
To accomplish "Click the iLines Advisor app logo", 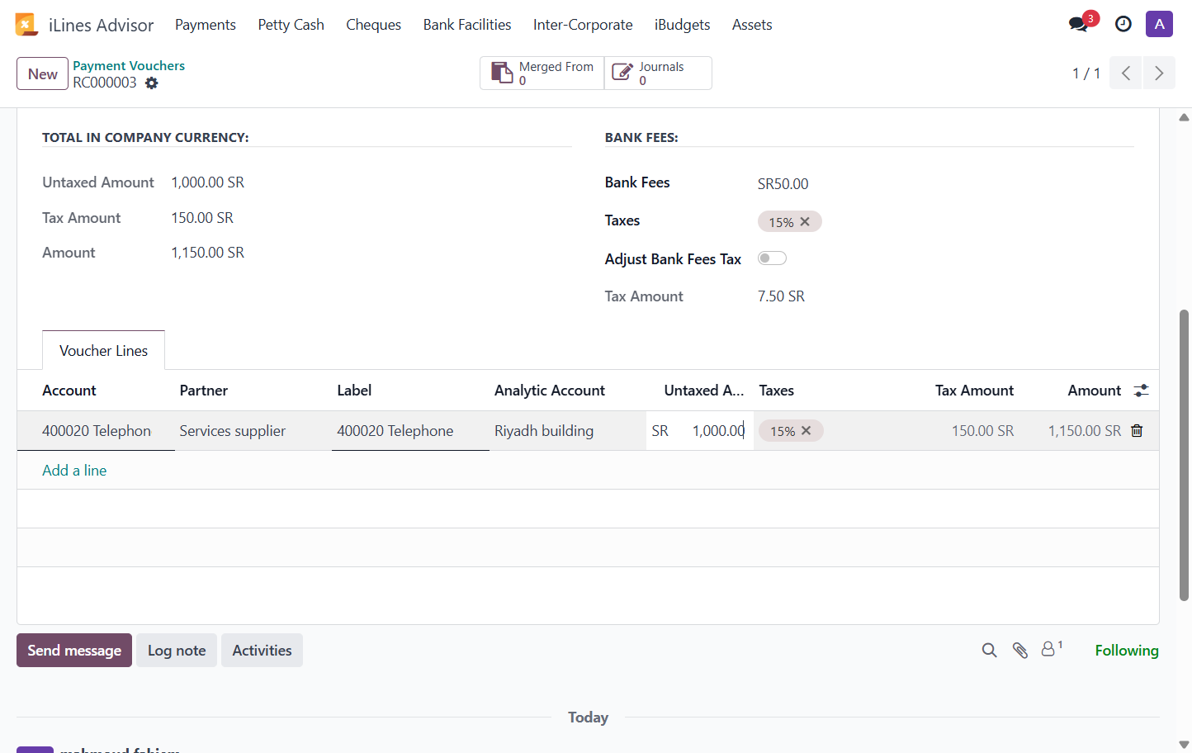I will [26, 25].
